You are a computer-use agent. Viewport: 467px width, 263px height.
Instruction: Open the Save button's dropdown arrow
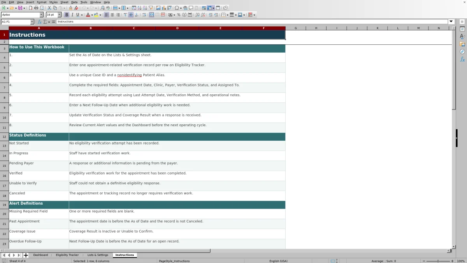24,8
